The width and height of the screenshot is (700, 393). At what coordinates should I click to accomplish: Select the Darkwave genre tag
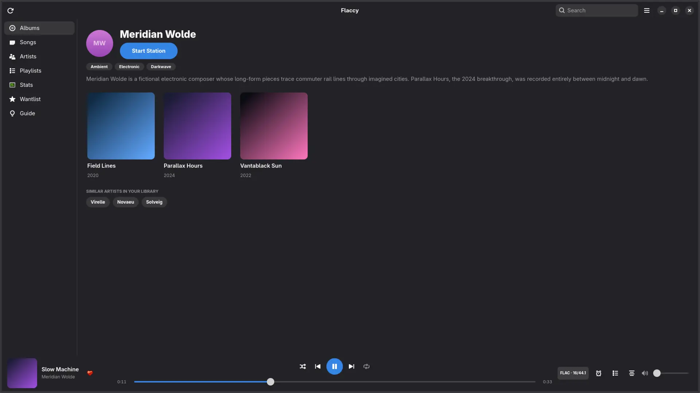161,67
